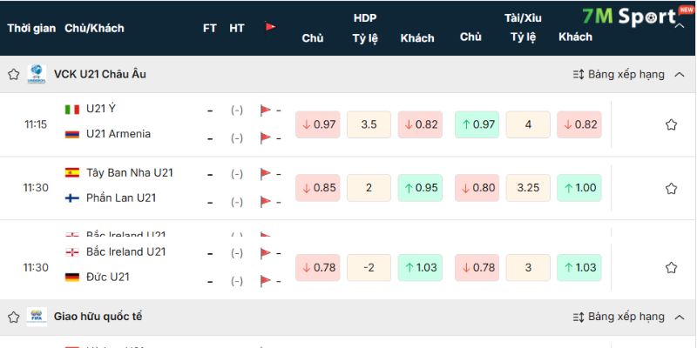The height and width of the screenshot is (348, 697).
Task: Select home handicap odds 0.97 for U21 Ý
Action: pos(318,124)
